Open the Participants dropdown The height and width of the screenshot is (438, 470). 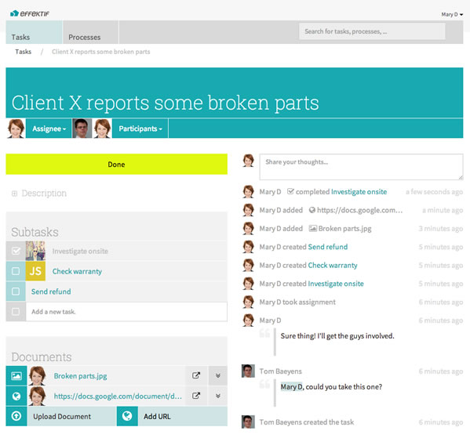(x=140, y=129)
